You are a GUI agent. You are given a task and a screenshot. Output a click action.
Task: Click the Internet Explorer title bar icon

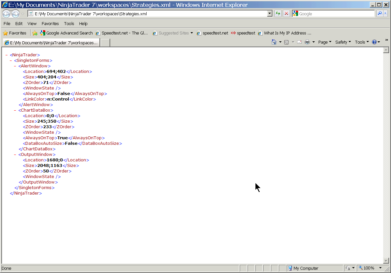pyautogui.click(x=5, y=5)
